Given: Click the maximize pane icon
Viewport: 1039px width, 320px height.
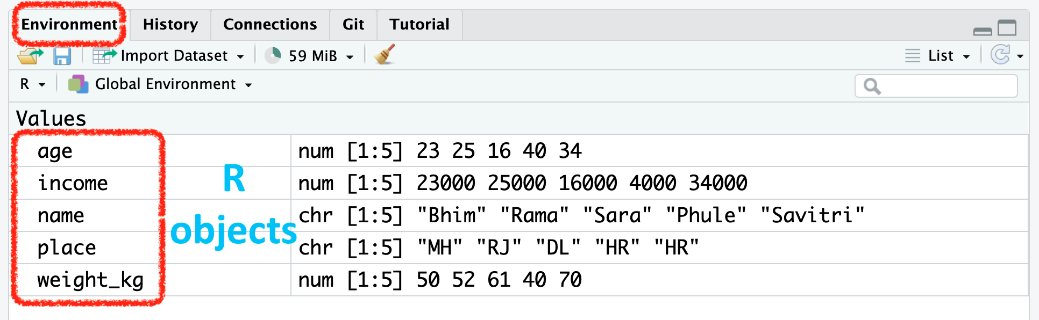Looking at the screenshot, I should click(1007, 28).
